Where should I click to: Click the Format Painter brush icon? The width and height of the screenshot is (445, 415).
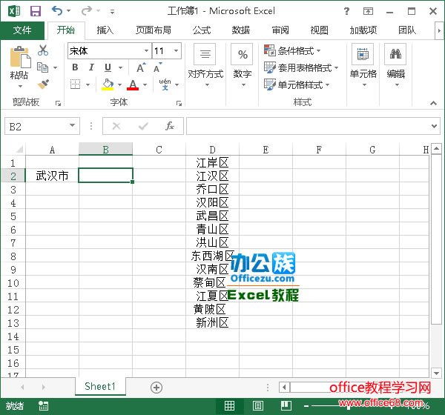pyautogui.click(x=43, y=84)
